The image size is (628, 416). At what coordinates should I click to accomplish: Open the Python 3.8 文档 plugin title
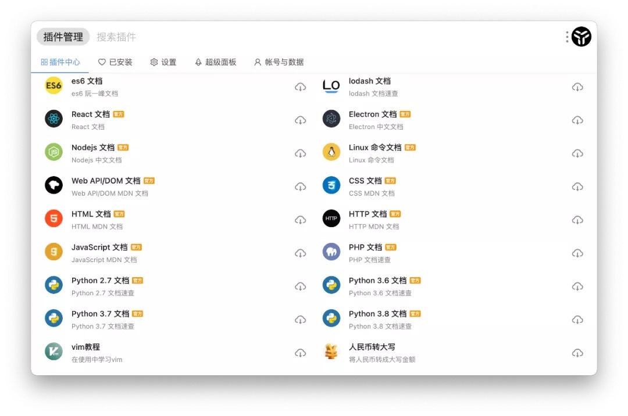point(378,314)
